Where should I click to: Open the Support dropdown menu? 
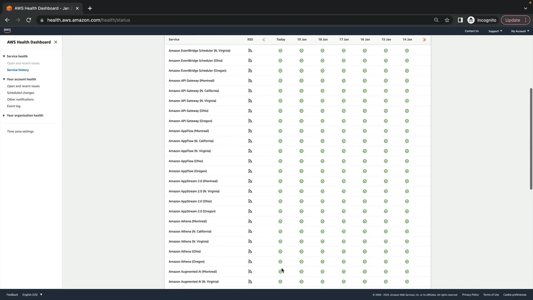495,31
